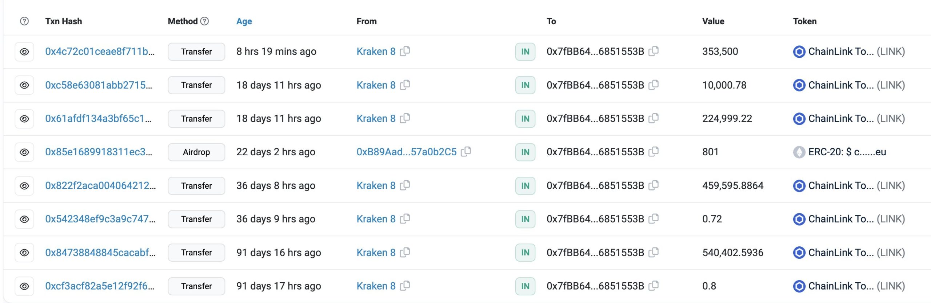Toggle eye preview for 0xcf3acf82a5e12f92f6 transaction
Viewport: 931px width, 303px height.
pyautogui.click(x=24, y=286)
